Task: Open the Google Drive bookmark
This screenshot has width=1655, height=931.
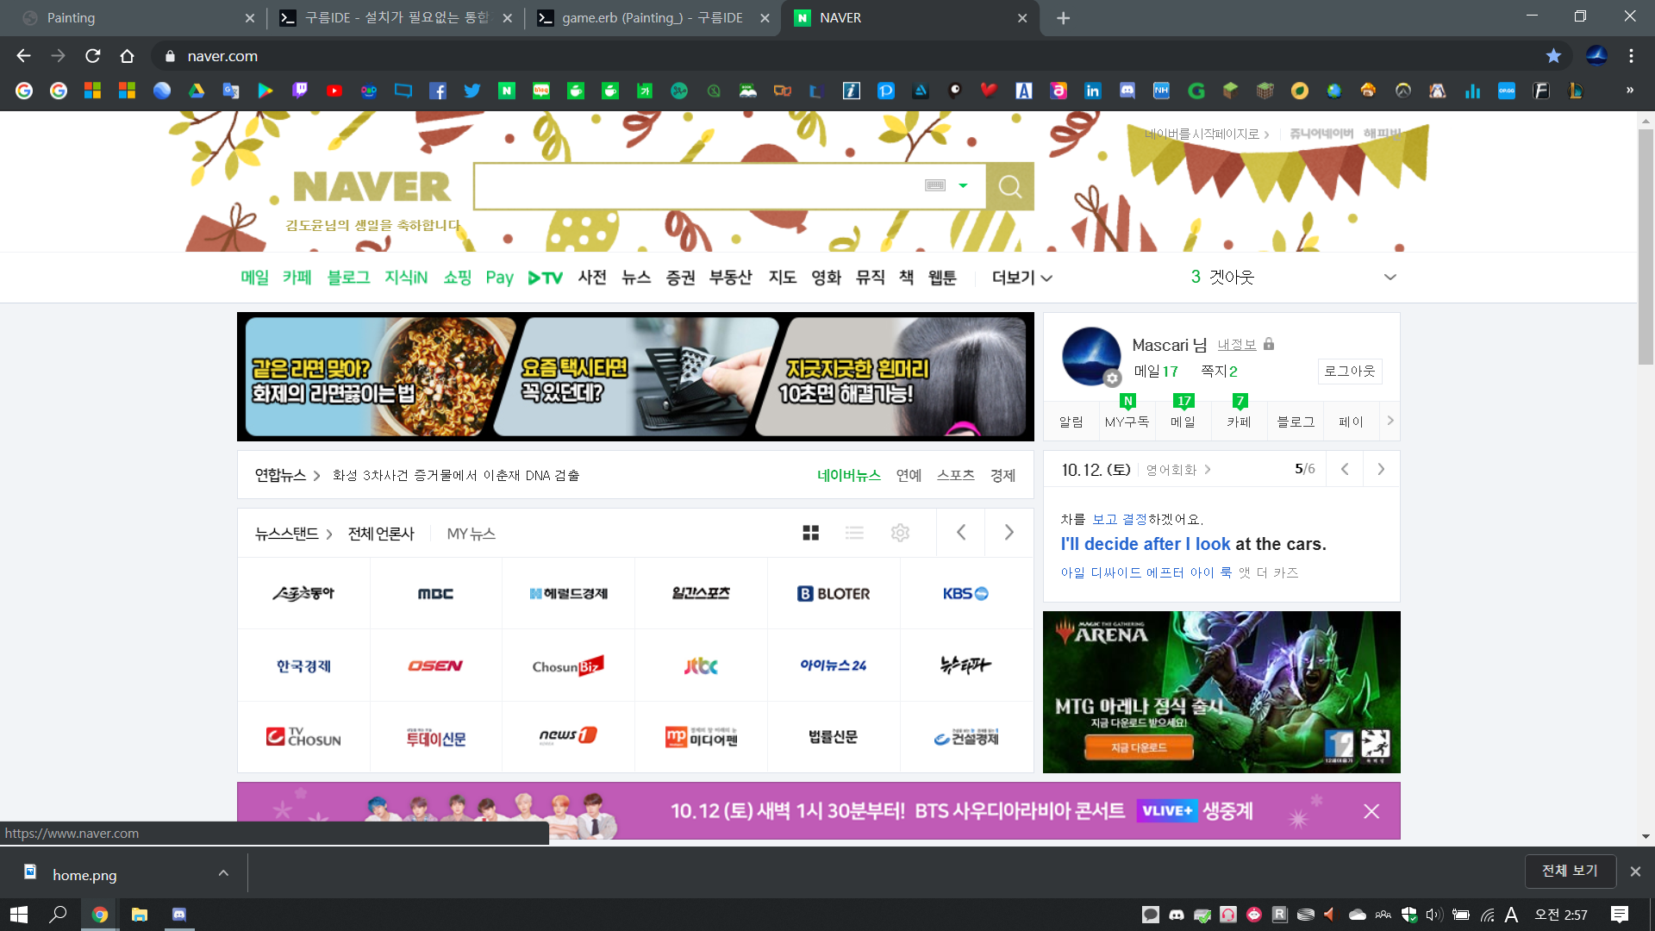Action: click(197, 91)
